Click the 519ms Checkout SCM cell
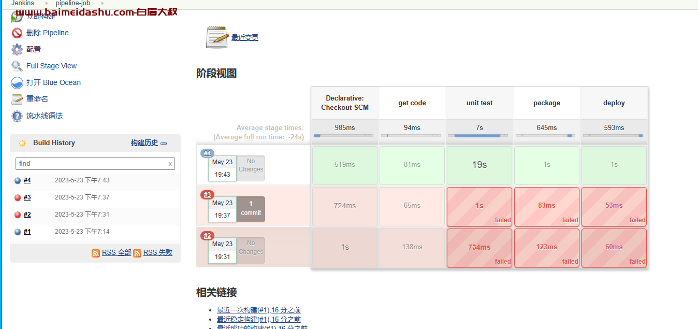The height and width of the screenshot is (329, 698). (x=345, y=165)
